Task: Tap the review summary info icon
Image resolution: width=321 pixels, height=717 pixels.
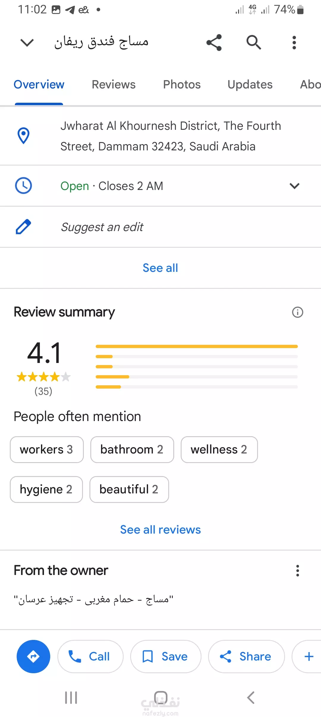Action: 298,312
